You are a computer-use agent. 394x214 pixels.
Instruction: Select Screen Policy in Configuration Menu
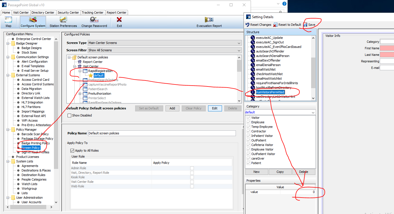point(31,148)
